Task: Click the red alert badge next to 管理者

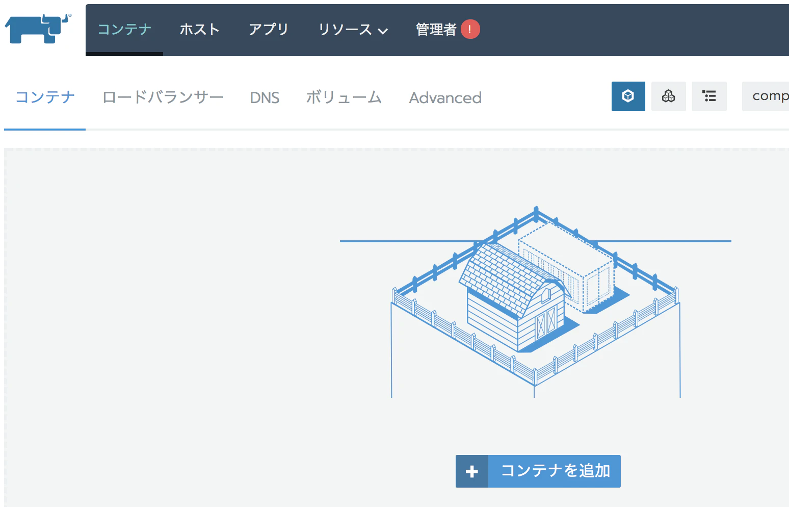Action: click(469, 29)
